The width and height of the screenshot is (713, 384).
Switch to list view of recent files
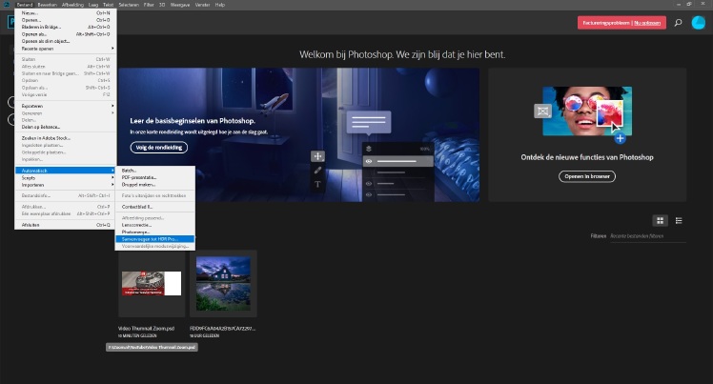(x=679, y=221)
